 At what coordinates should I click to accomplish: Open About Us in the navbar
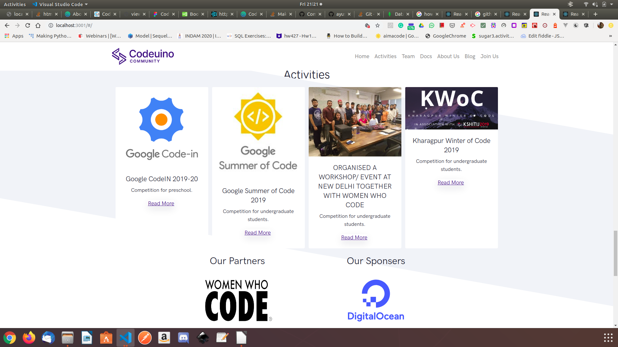click(x=448, y=56)
